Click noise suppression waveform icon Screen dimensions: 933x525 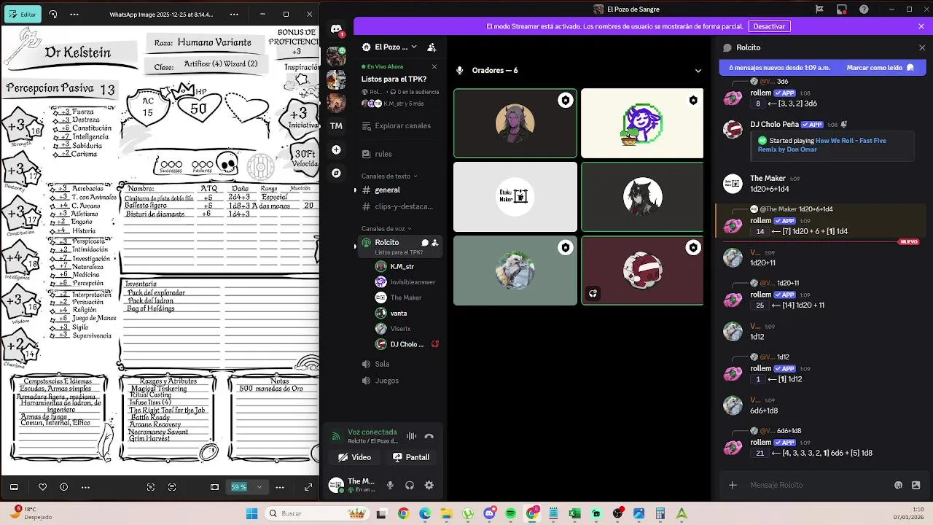pos(411,436)
